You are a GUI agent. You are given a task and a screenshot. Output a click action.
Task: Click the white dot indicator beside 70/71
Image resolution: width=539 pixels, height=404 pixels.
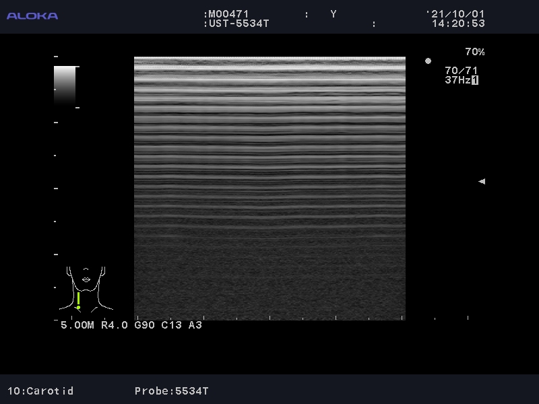pyautogui.click(x=428, y=61)
